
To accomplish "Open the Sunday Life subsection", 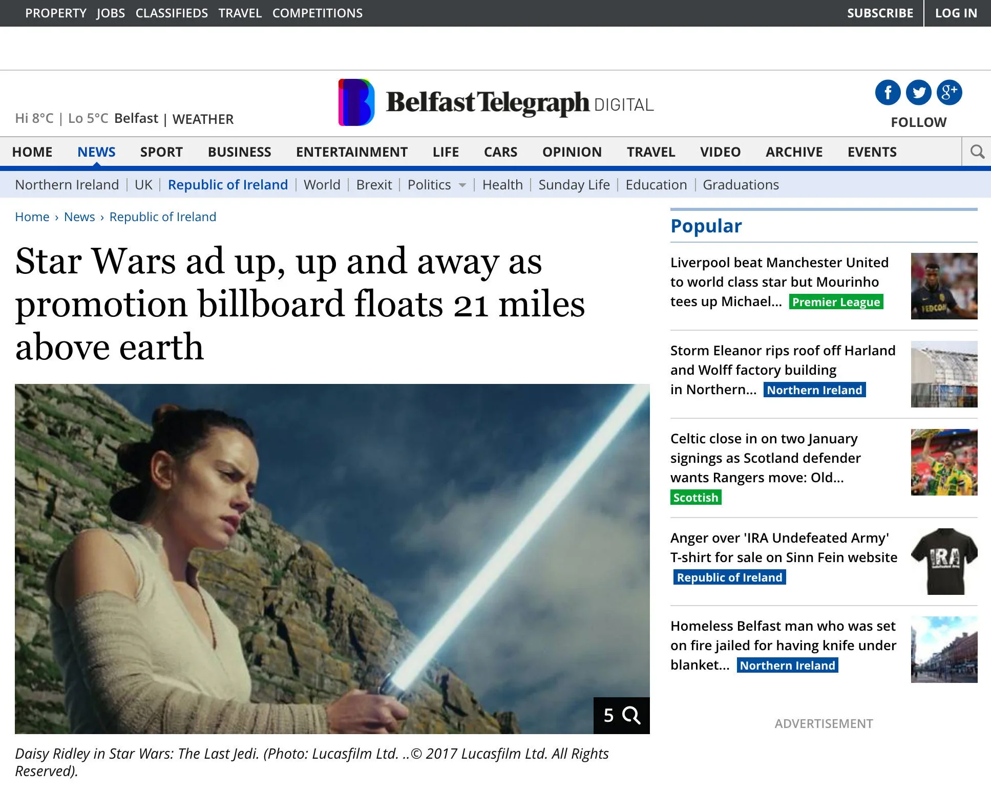I will [574, 185].
